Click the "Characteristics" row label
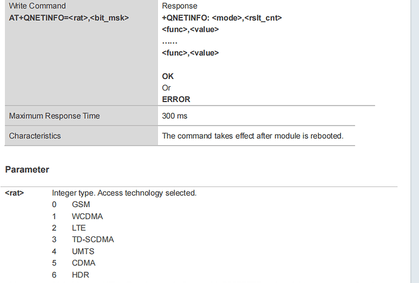This screenshot has width=419, height=283. tap(35, 136)
